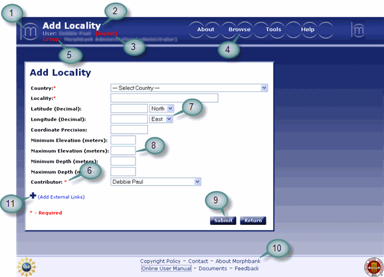Screen dimensions: 384x277
Task: Open the NSF logo link in footer
Action: tap(26, 267)
